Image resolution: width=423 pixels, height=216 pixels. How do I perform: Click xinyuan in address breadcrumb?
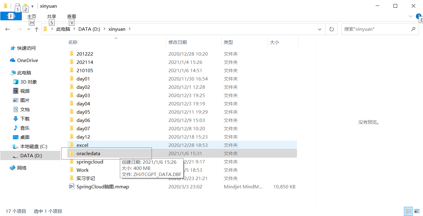(117, 29)
